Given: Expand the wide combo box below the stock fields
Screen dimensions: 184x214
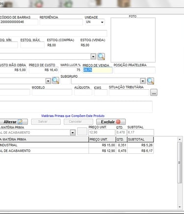Looking at the screenshot, I should pyautogui.click(x=93, y=56).
